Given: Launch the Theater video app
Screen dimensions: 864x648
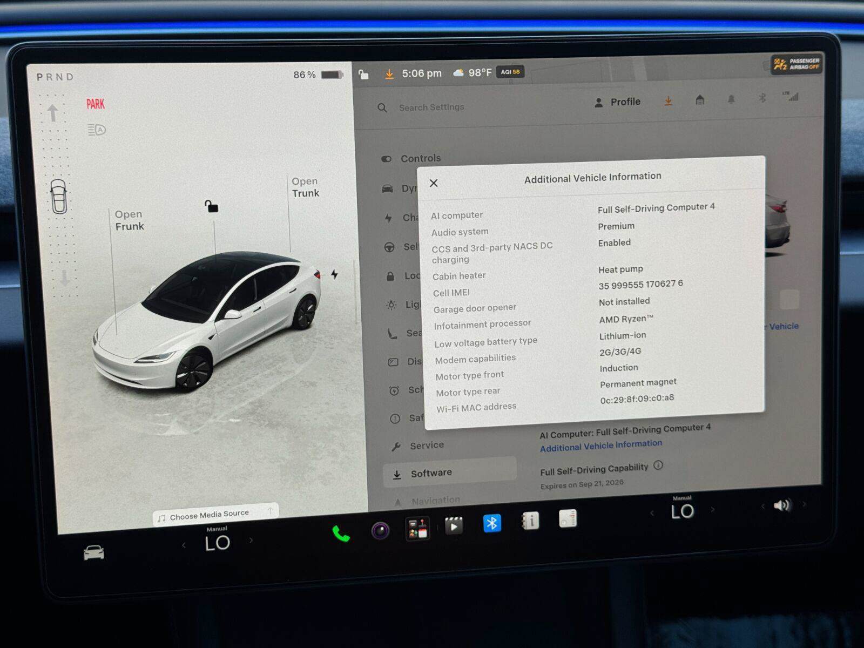Looking at the screenshot, I should [454, 525].
